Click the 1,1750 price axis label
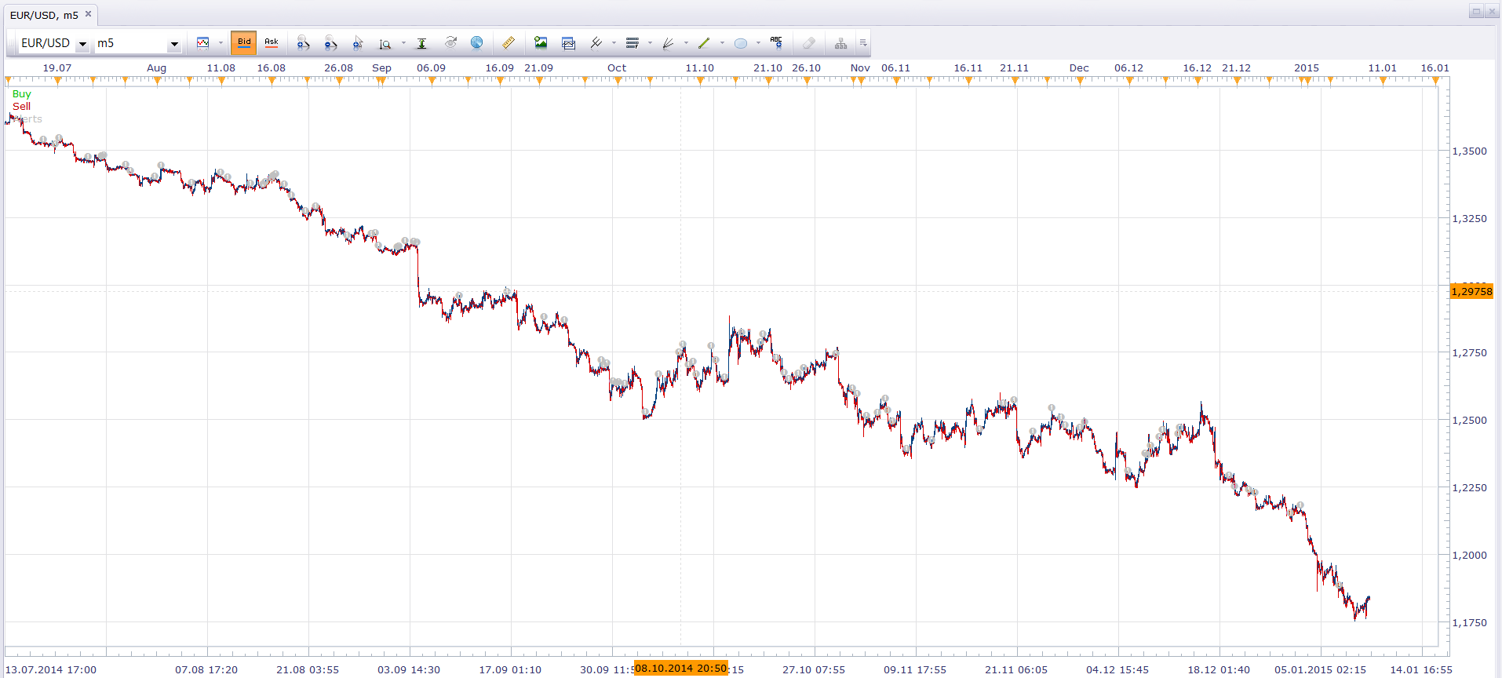Image resolution: width=1502 pixels, height=678 pixels. tap(1470, 622)
